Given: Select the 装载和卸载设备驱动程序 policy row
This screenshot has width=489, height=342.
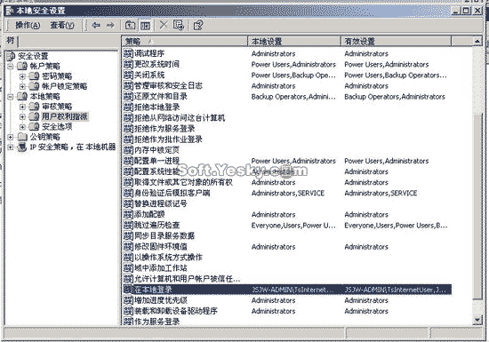Looking at the screenshot, I should pyautogui.click(x=287, y=311).
